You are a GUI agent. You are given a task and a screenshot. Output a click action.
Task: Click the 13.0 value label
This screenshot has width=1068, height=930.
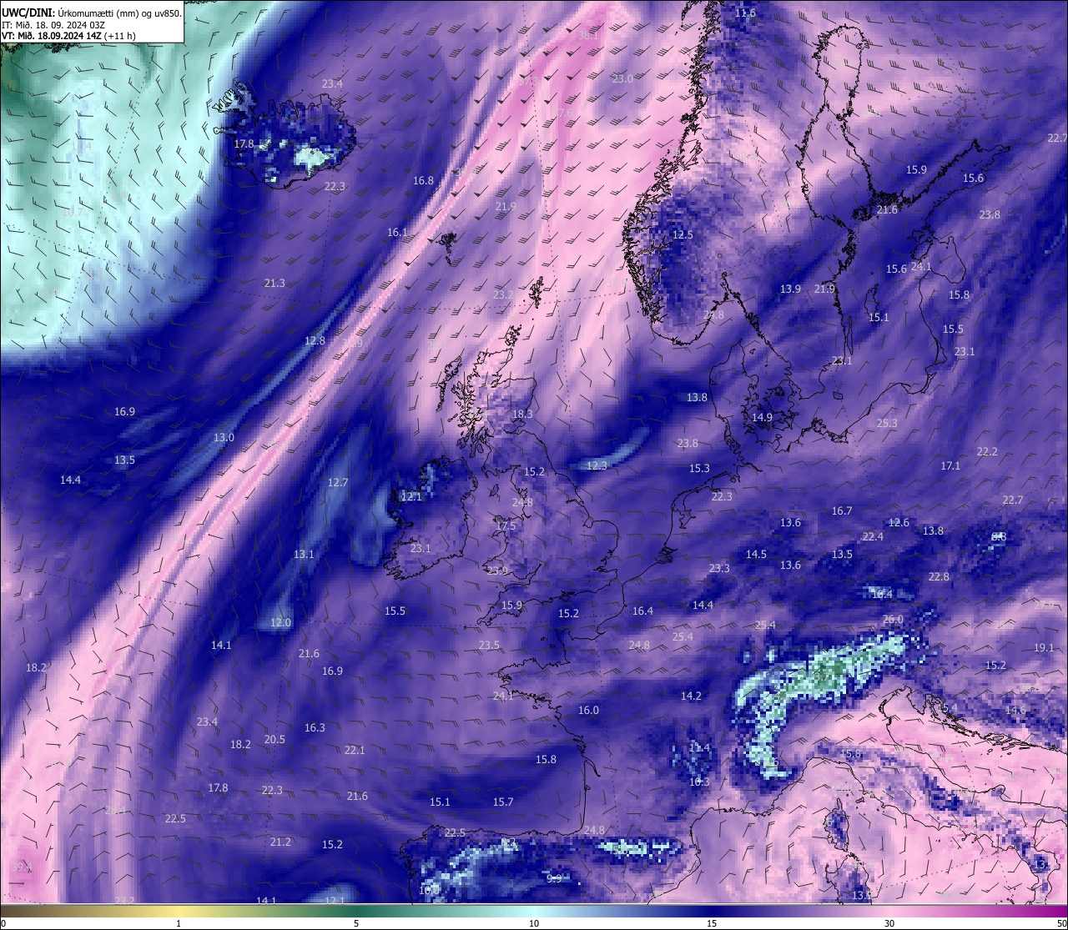pyautogui.click(x=224, y=437)
